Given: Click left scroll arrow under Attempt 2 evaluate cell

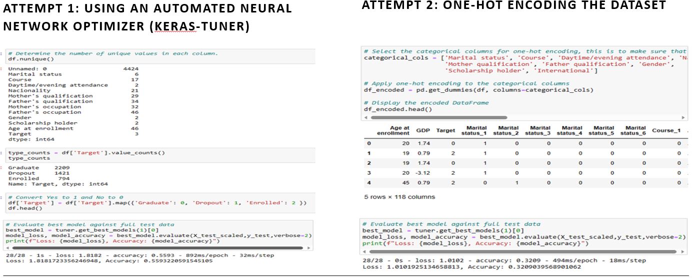Looking at the screenshot, I should 365,252.
